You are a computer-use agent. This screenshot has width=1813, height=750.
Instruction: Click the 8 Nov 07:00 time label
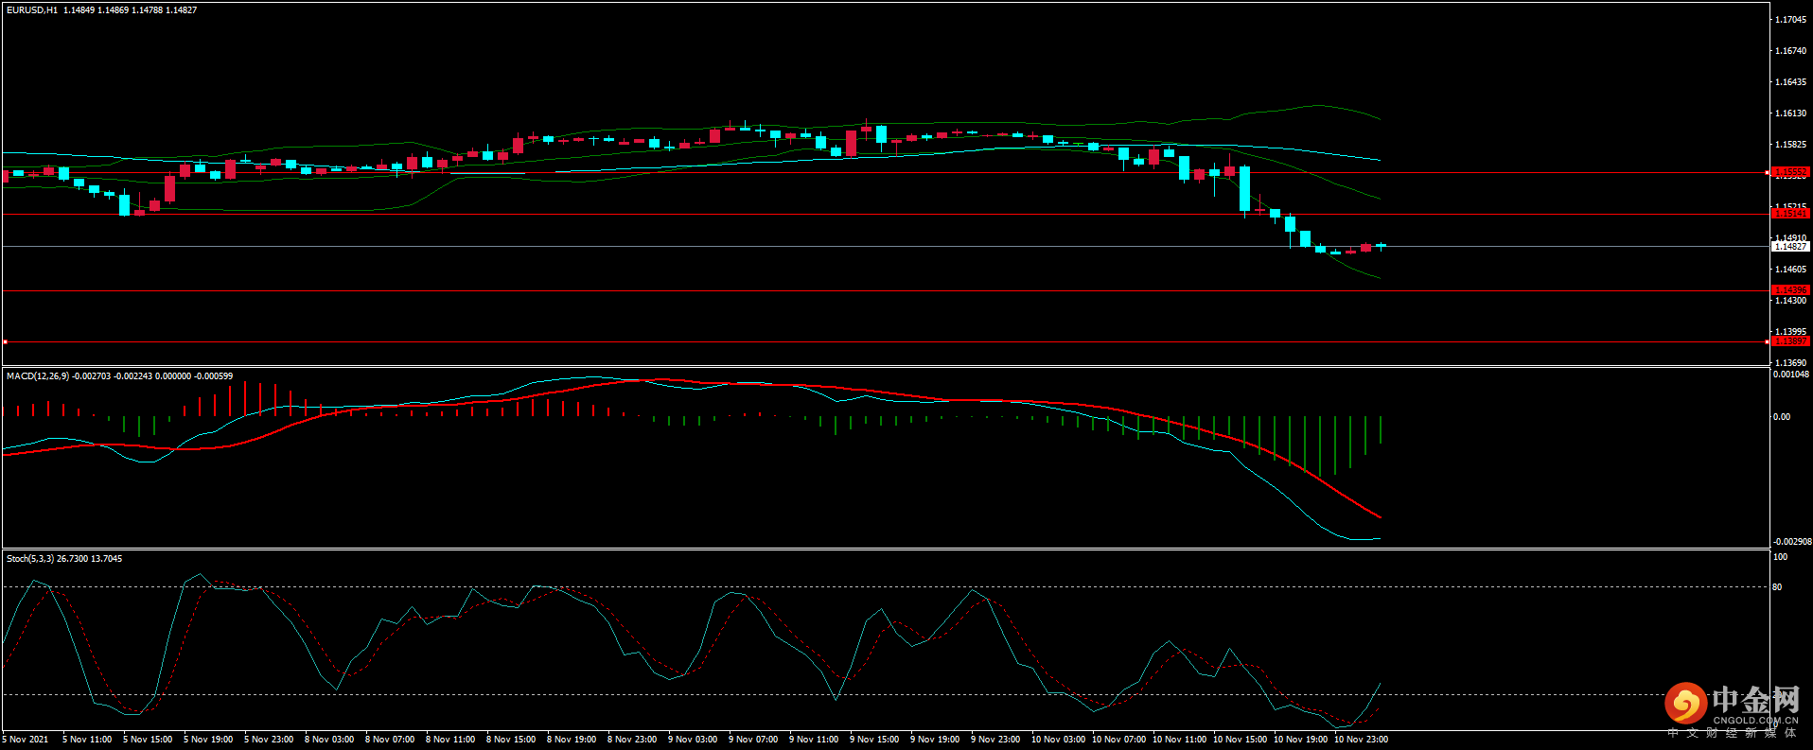click(x=390, y=740)
